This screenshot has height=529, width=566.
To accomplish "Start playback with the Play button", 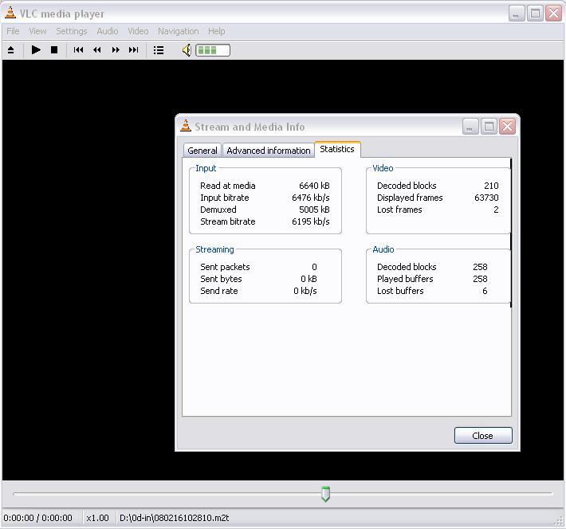I will tap(36, 50).
